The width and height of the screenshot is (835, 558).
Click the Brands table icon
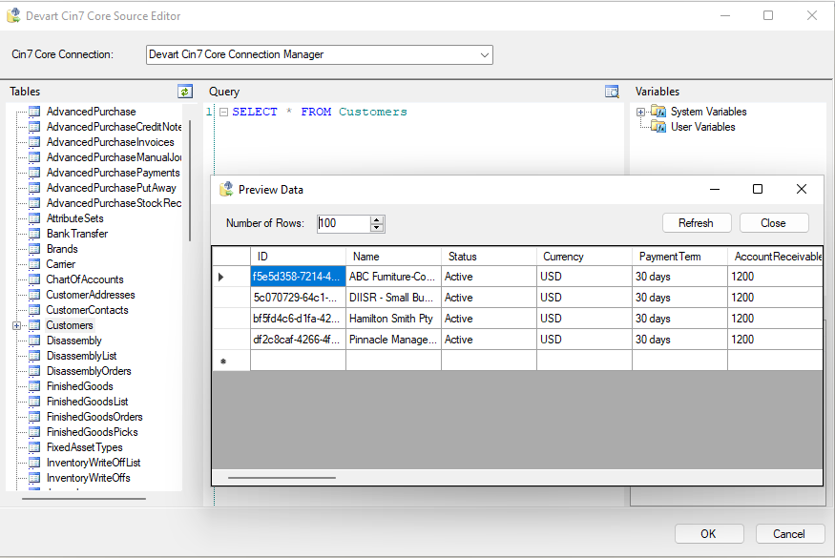(x=34, y=249)
